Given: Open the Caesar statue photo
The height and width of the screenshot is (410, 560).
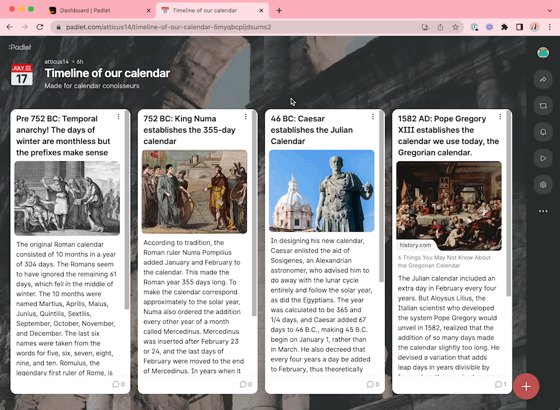Looking at the screenshot, I should click(x=321, y=191).
